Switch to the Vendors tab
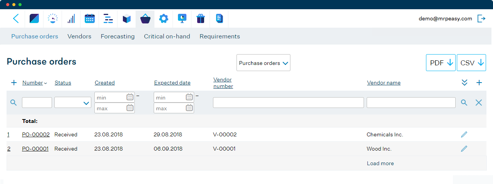 point(79,36)
